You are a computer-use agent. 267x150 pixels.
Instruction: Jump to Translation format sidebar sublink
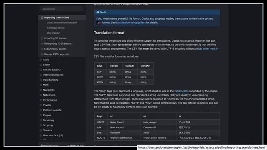[55, 28]
